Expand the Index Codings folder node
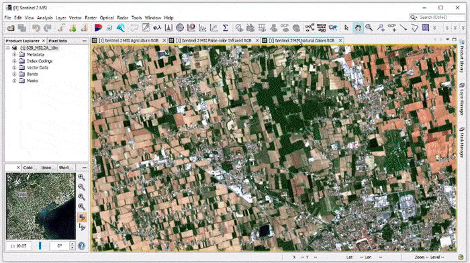The width and height of the screenshot is (470, 263). tap(14, 61)
